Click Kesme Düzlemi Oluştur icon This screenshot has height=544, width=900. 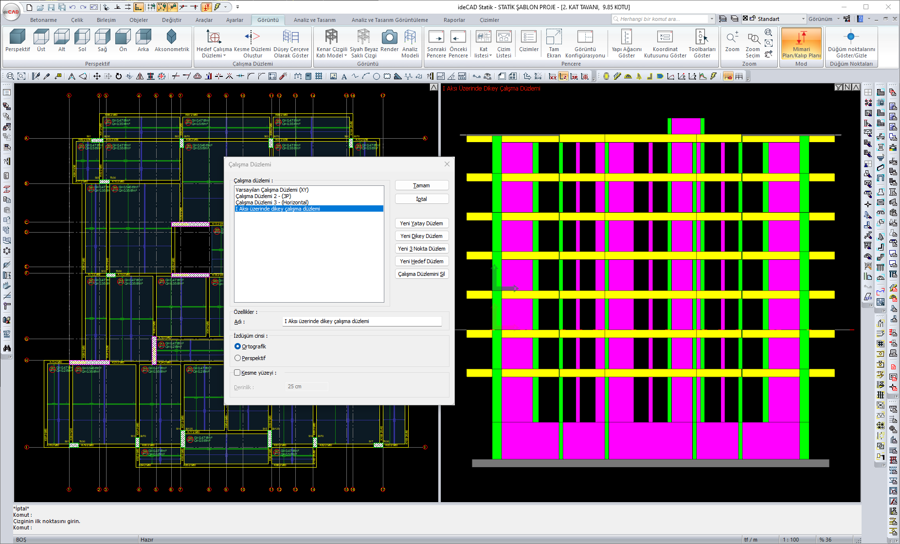[x=252, y=37]
